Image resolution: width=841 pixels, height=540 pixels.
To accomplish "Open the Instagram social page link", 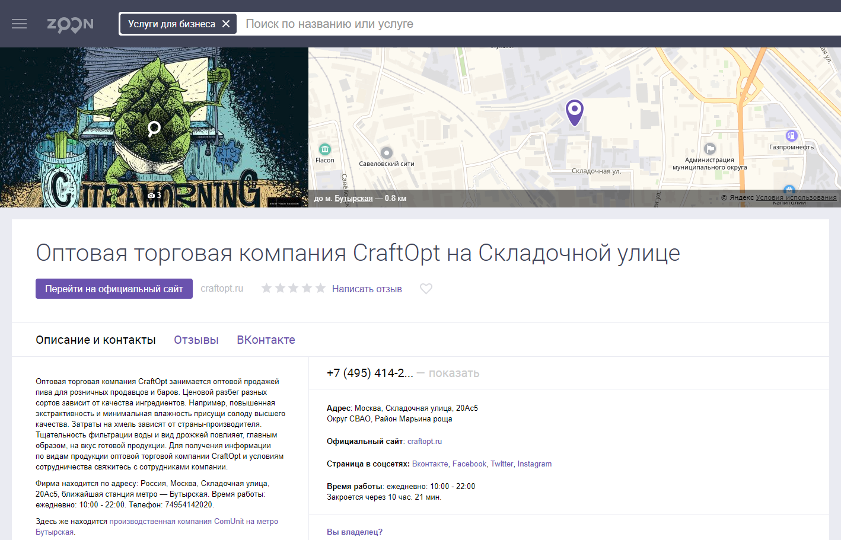I will point(534,464).
